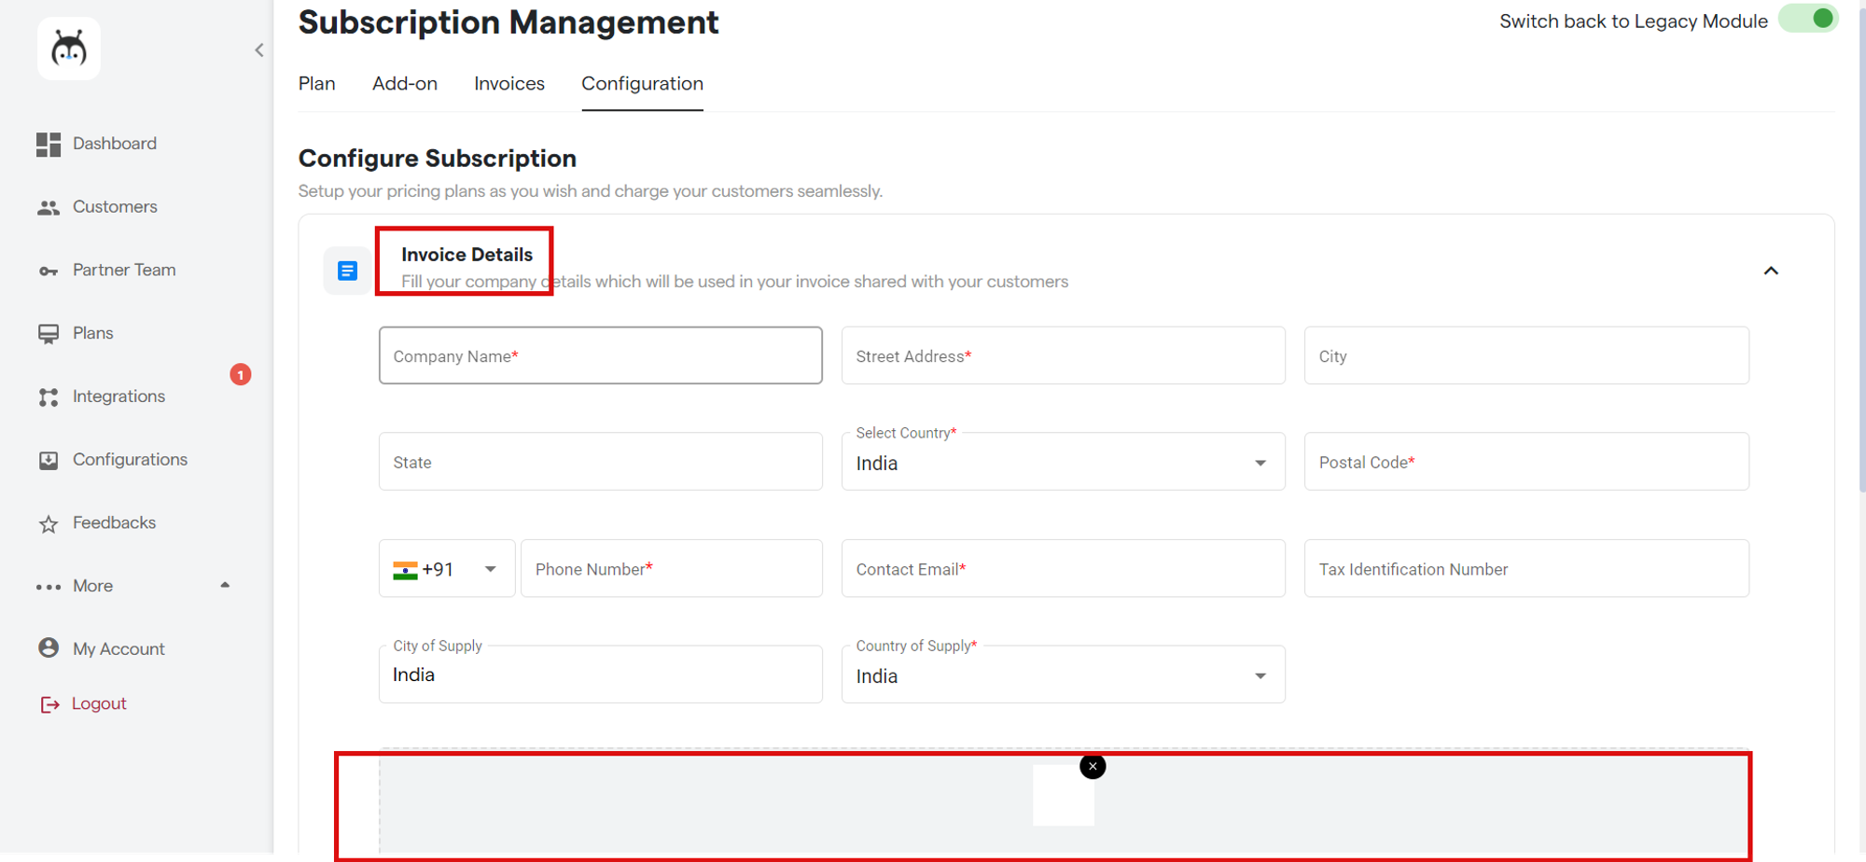
Task: Click the Logout link
Action: pyautogui.click(x=98, y=704)
